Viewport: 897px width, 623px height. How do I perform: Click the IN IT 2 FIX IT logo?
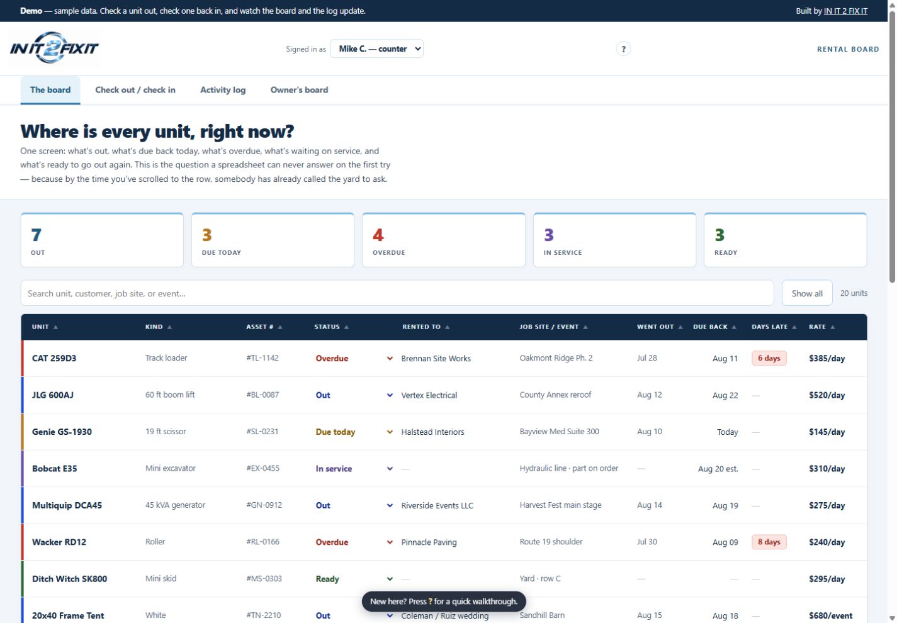pyautogui.click(x=54, y=48)
